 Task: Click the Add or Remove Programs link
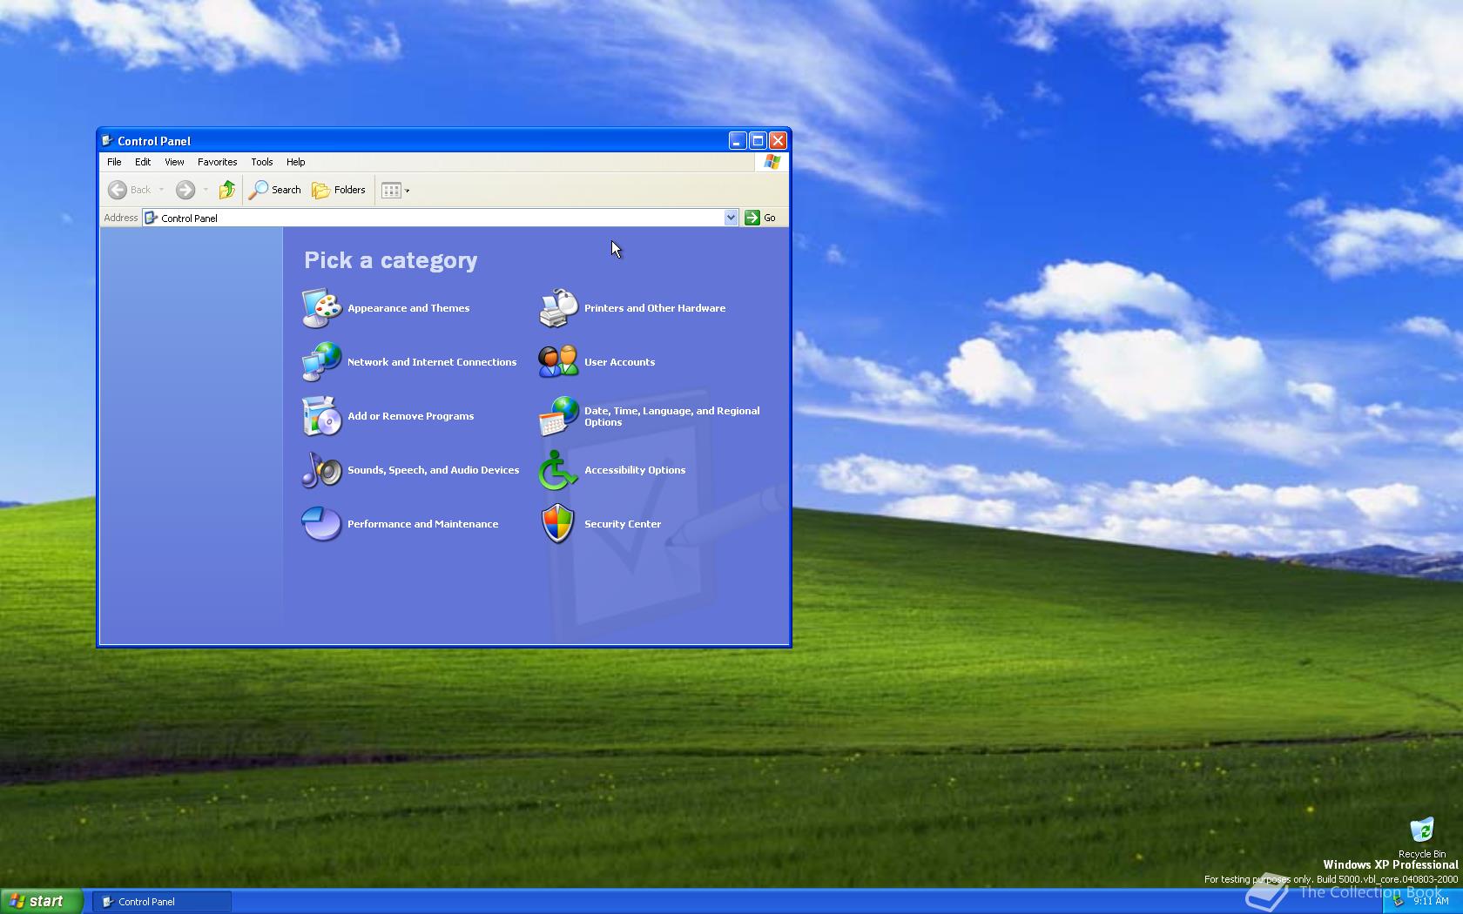410,416
